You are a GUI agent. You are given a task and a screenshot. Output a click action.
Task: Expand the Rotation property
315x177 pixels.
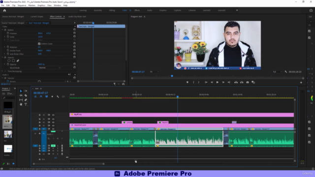pos(4,47)
